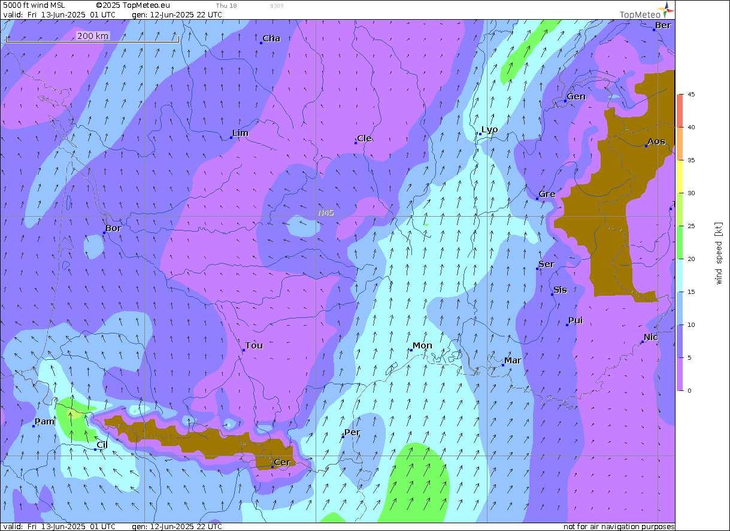Select the '5000 ft wind MSL' title
Image resolution: width=730 pixels, height=531 pixels.
pos(34,5)
